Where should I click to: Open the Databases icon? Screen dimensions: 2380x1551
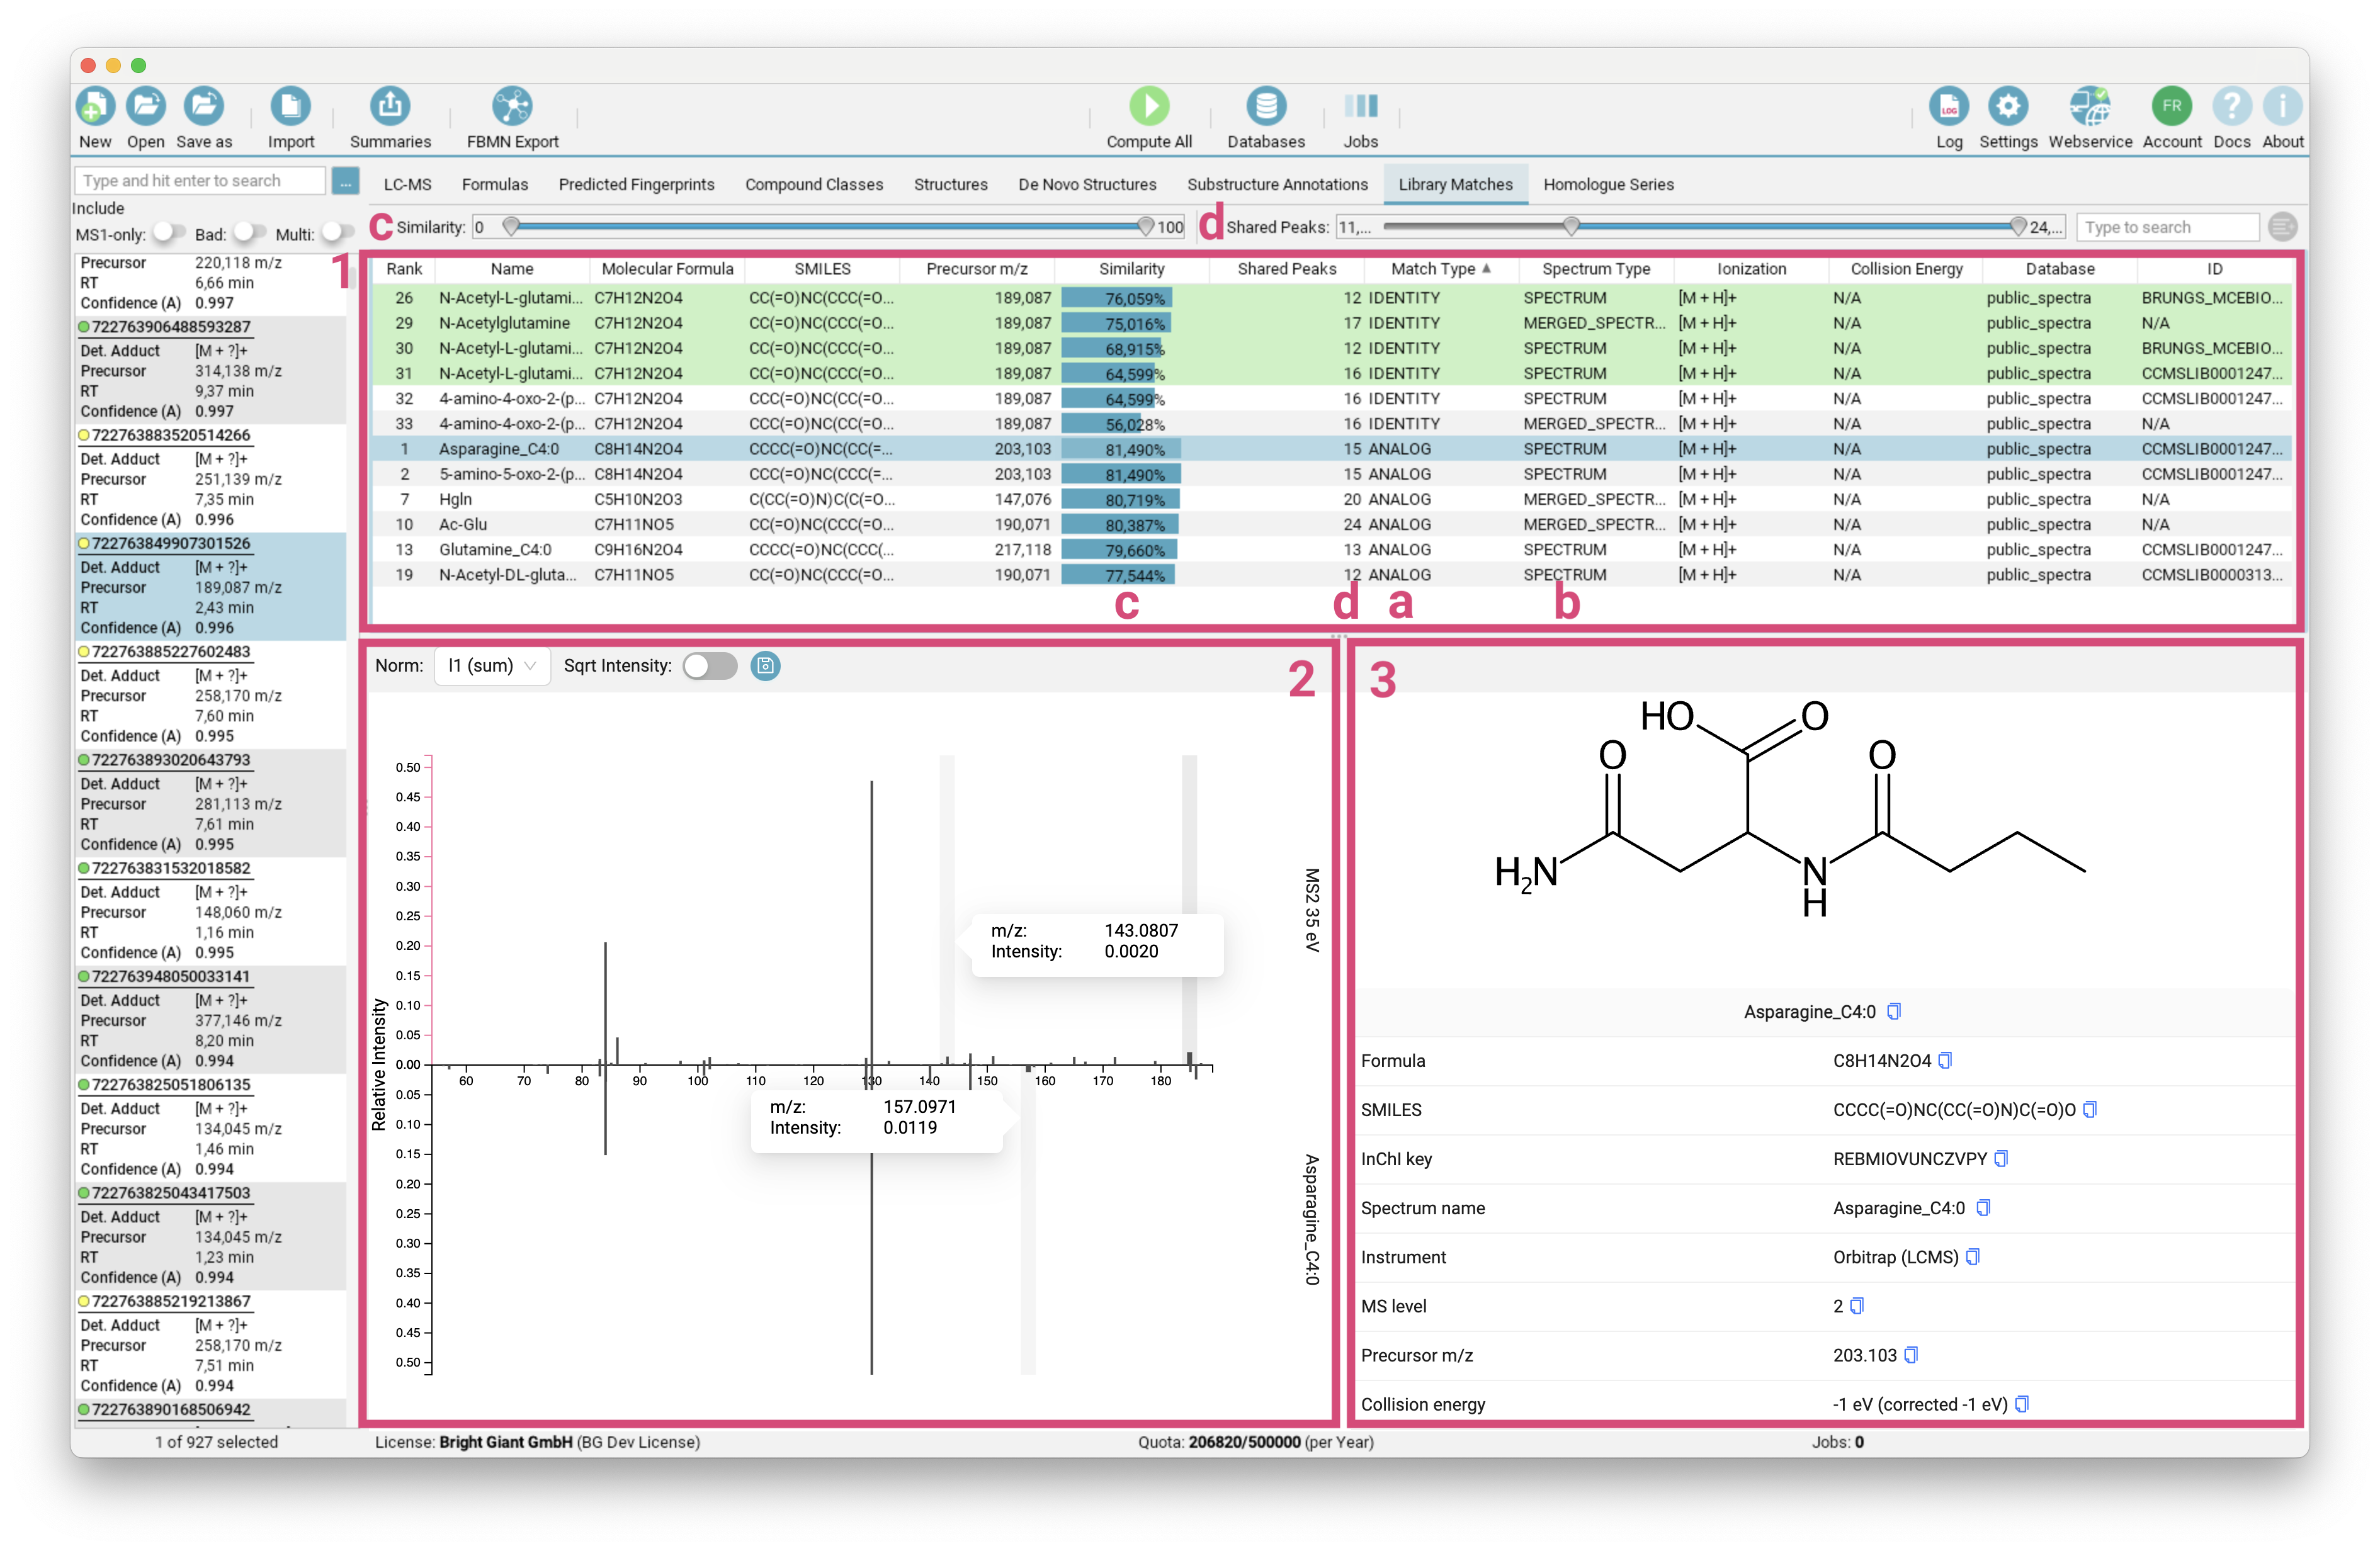coord(1265,105)
